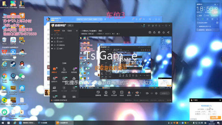
Task: Add webcam source in bottom toolbar
Action: click(x=106, y=93)
